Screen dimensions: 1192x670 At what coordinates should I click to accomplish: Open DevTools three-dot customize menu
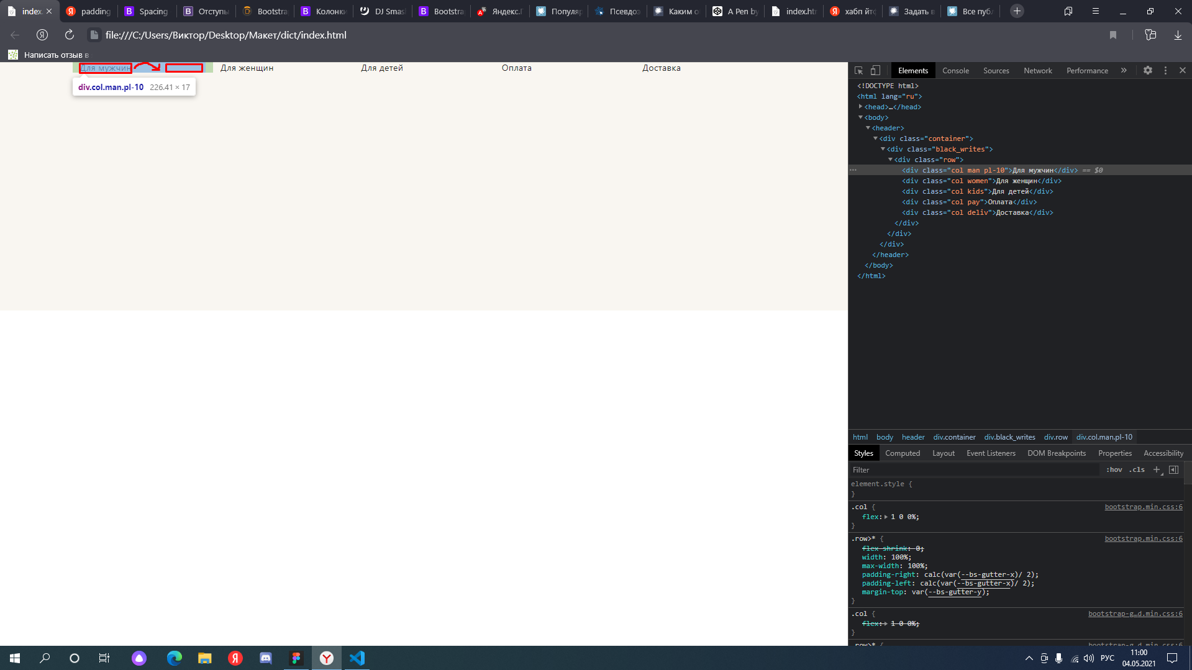1165,71
